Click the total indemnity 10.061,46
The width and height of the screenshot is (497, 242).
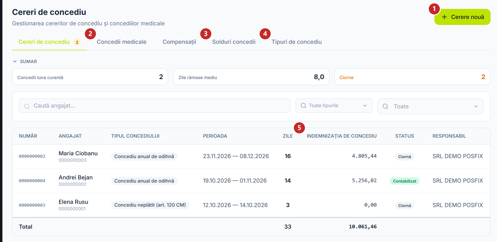[x=363, y=227]
